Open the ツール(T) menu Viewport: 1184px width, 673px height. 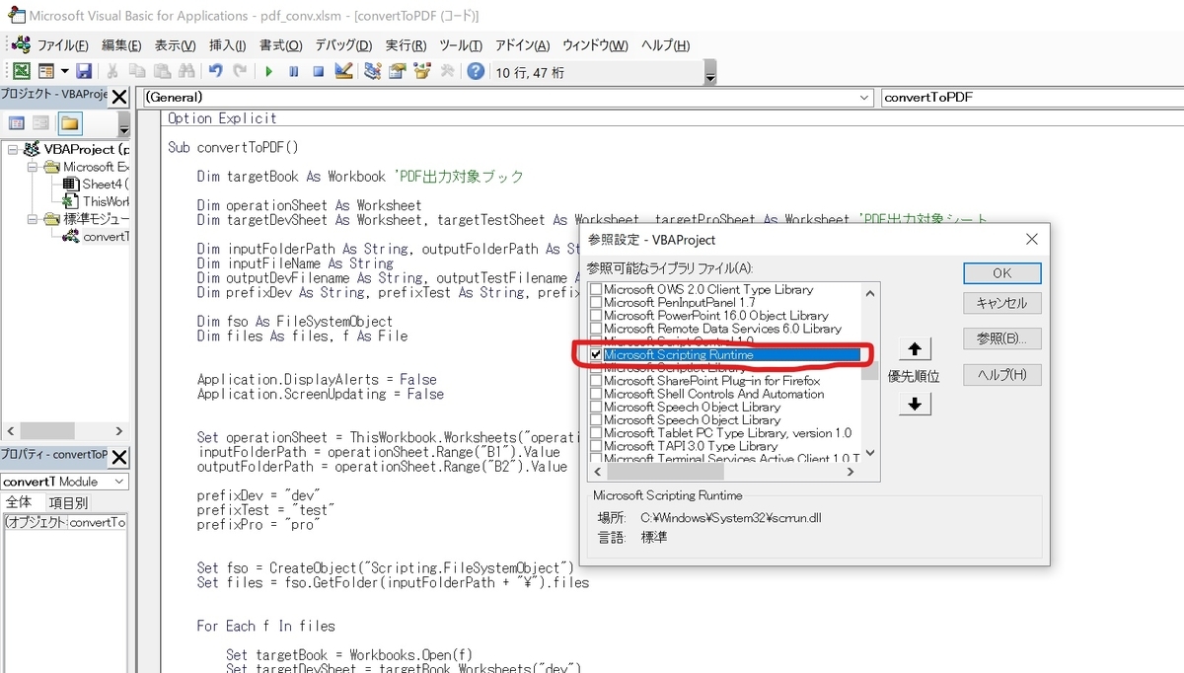point(461,45)
